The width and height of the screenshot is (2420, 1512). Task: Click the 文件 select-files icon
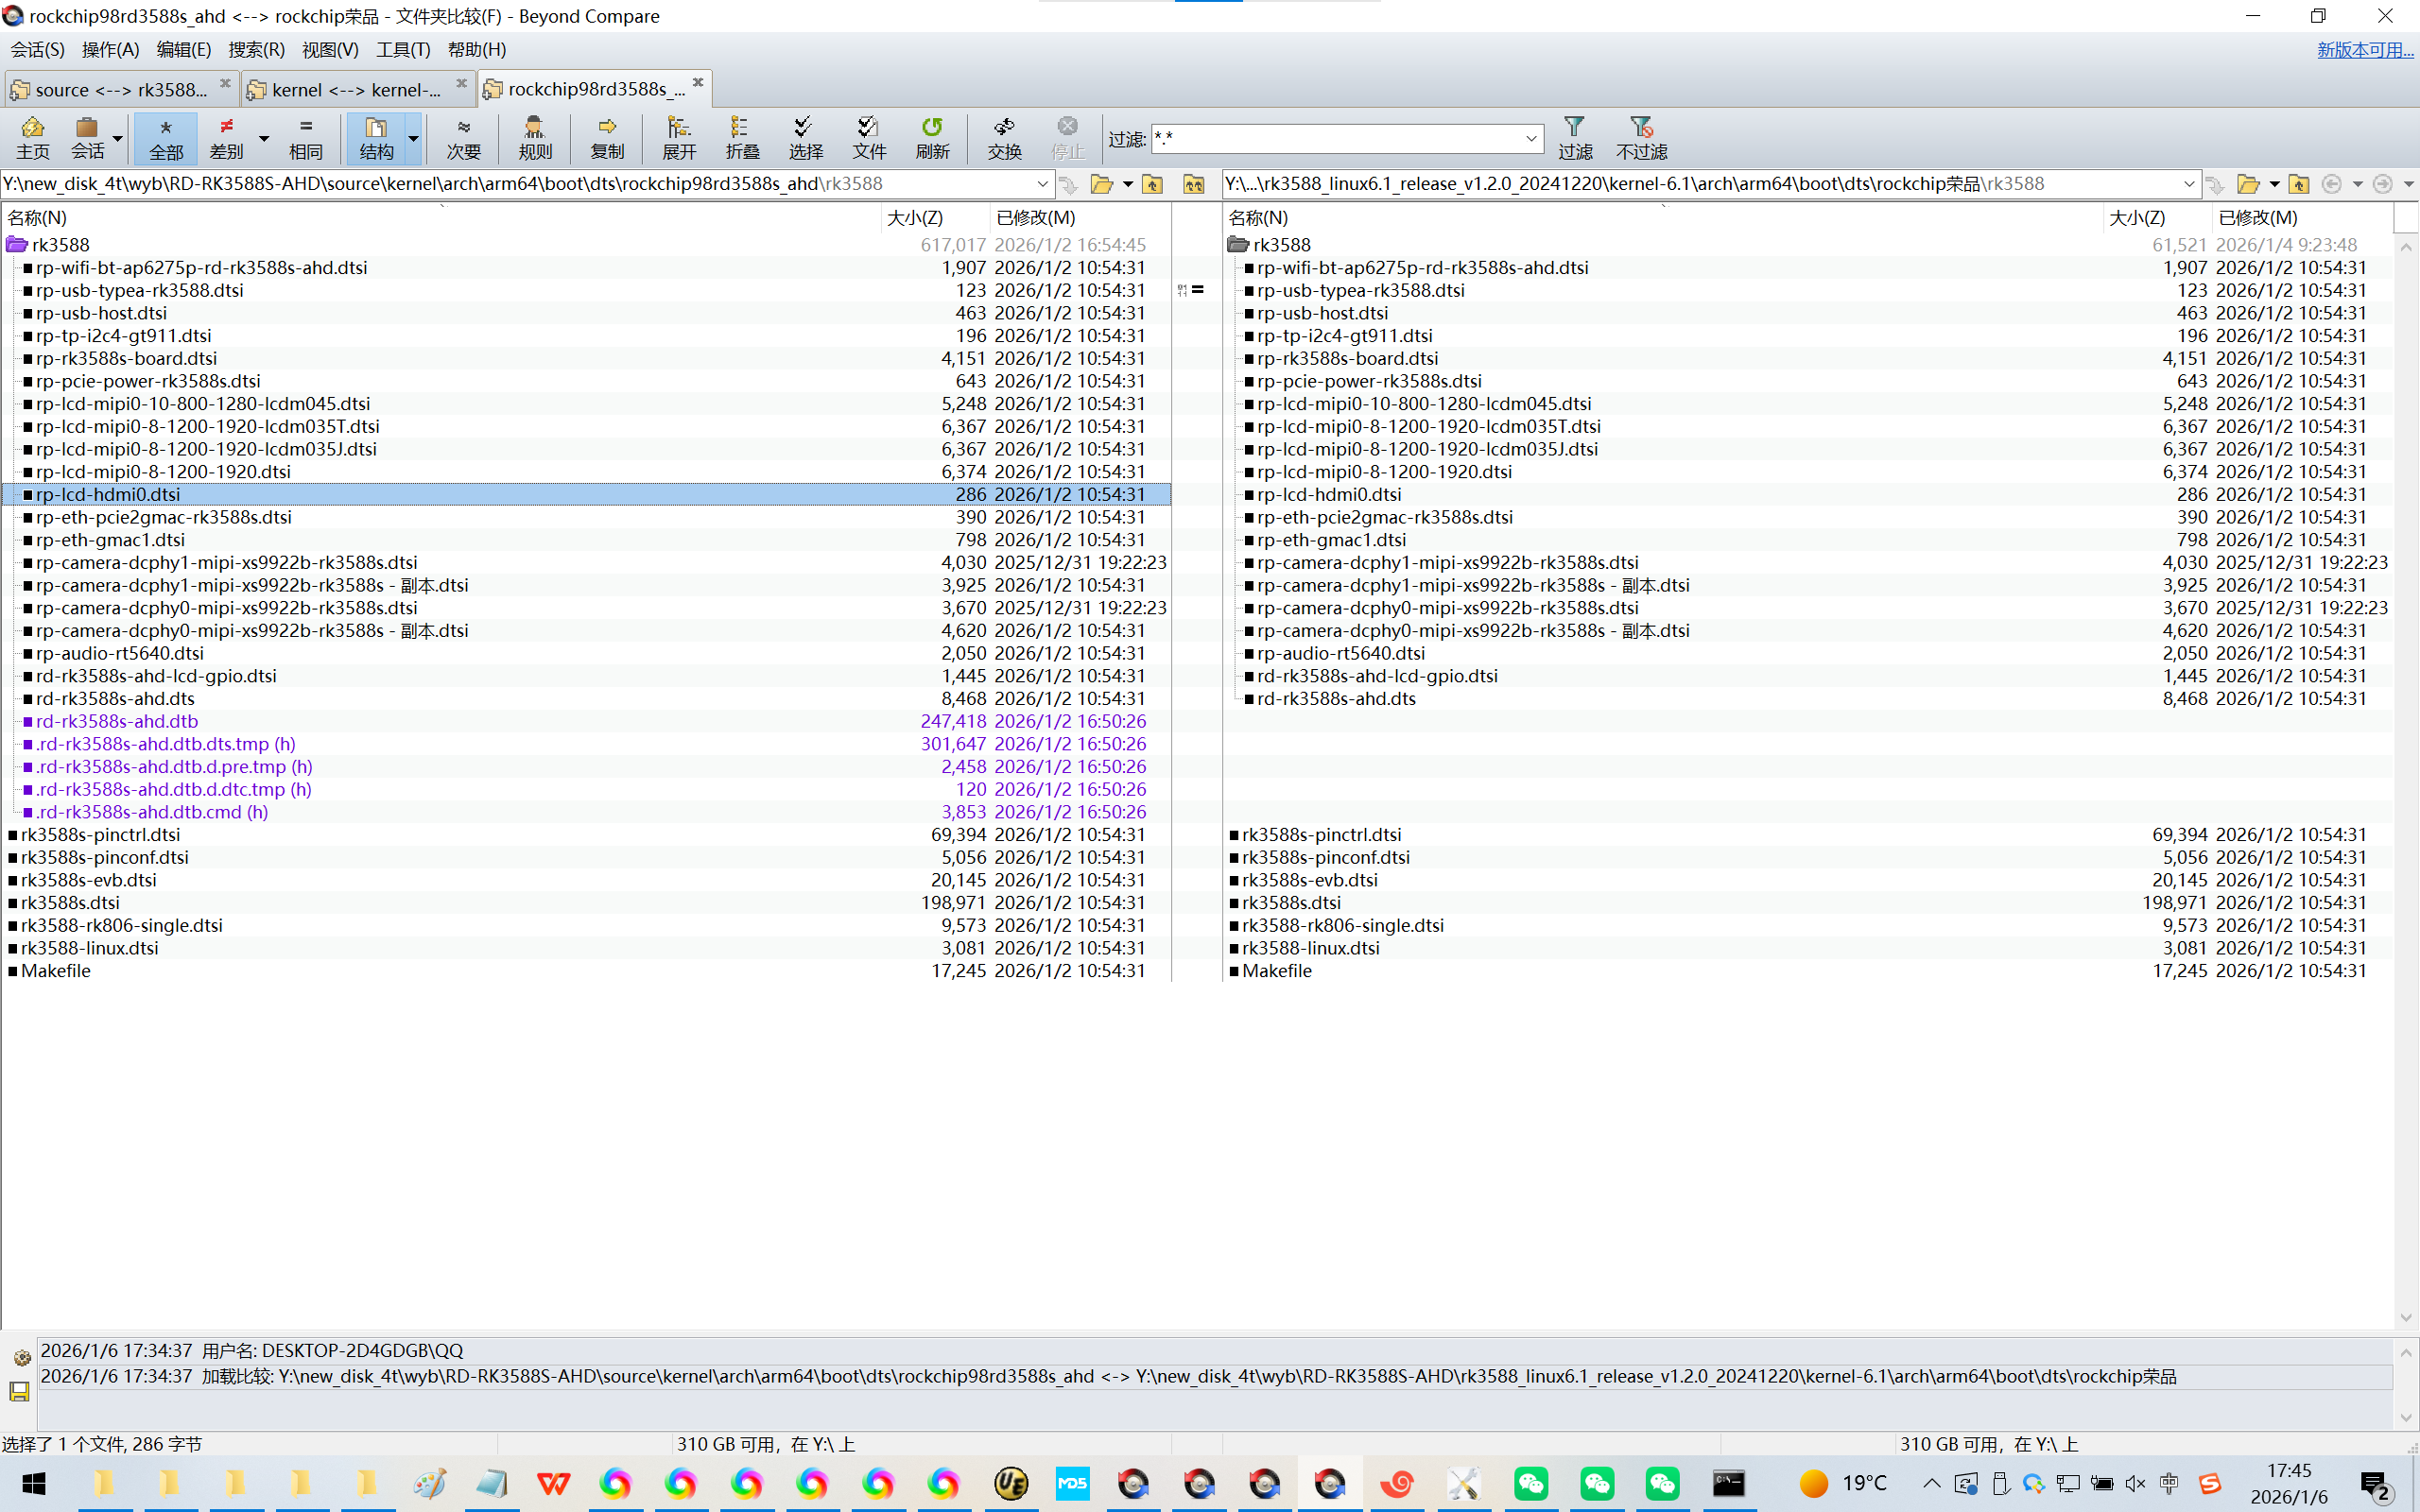pos(869,138)
